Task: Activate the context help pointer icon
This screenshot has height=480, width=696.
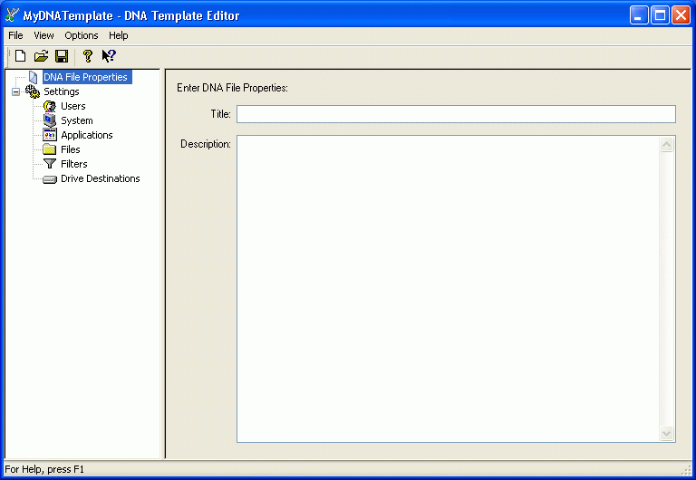Action: click(109, 56)
